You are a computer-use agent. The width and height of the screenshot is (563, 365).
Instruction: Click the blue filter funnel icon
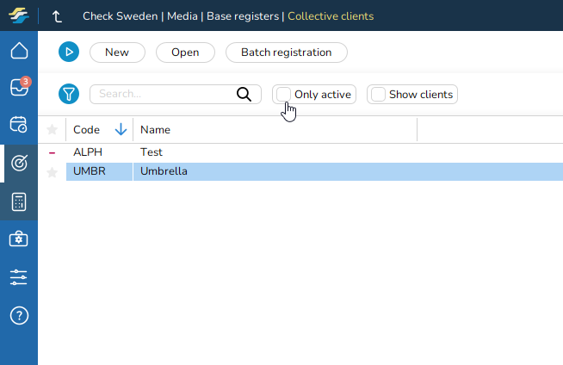point(69,94)
